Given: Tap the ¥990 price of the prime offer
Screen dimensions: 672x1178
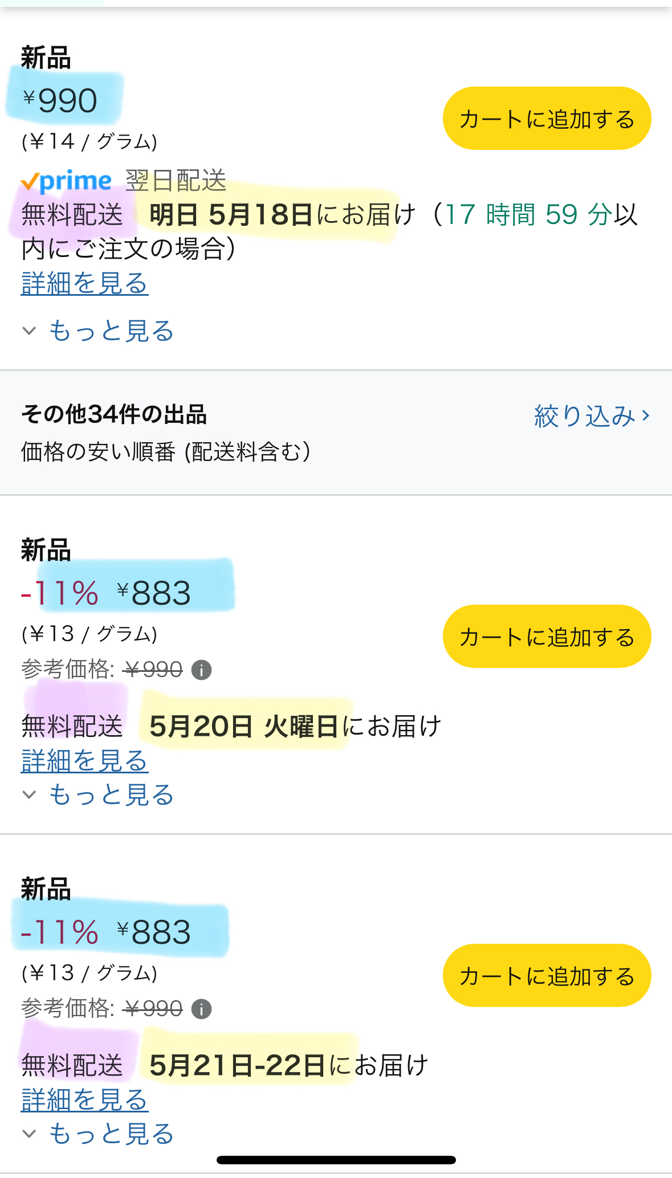Looking at the screenshot, I should [x=60, y=101].
